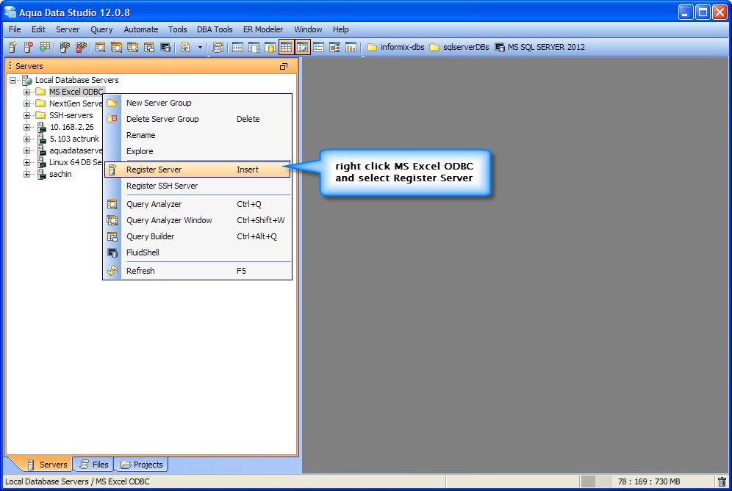Image resolution: width=732 pixels, height=491 pixels.
Task: Switch to the Projects tab
Action: tap(141, 465)
